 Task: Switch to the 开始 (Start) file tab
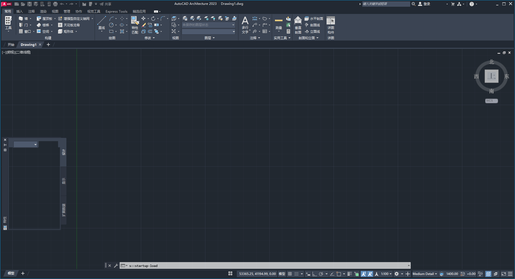(x=11, y=45)
